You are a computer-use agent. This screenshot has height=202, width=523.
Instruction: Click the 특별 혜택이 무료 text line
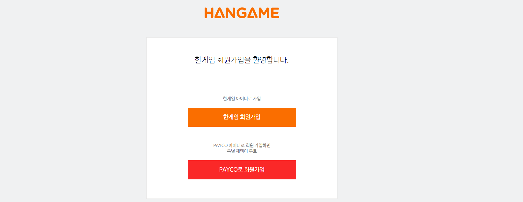click(x=242, y=151)
